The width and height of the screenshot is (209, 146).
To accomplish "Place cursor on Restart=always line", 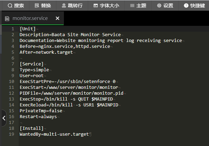I will (x=36, y=116).
